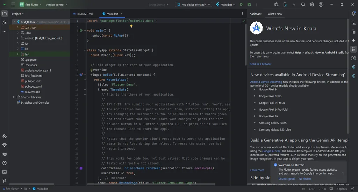Image resolution: width=358 pixels, height=192 pixels.
Task: Open the Version control dropdown
Action: pos(57,5)
